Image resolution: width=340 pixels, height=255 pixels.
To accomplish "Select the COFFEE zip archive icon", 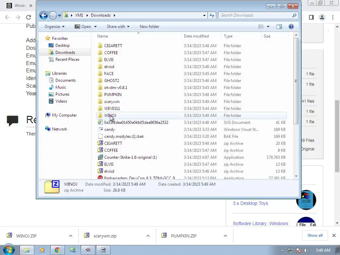I will click(x=100, y=150).
